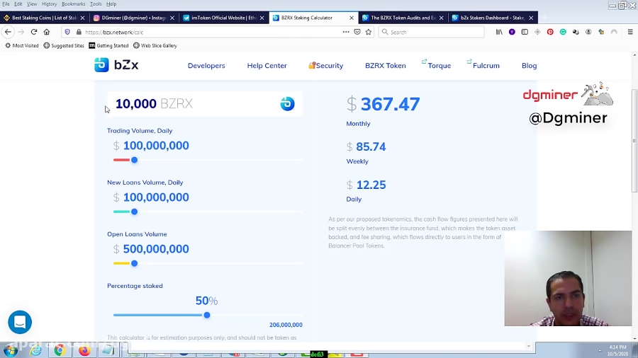Open the Firefox account icon

click(588, 32)
